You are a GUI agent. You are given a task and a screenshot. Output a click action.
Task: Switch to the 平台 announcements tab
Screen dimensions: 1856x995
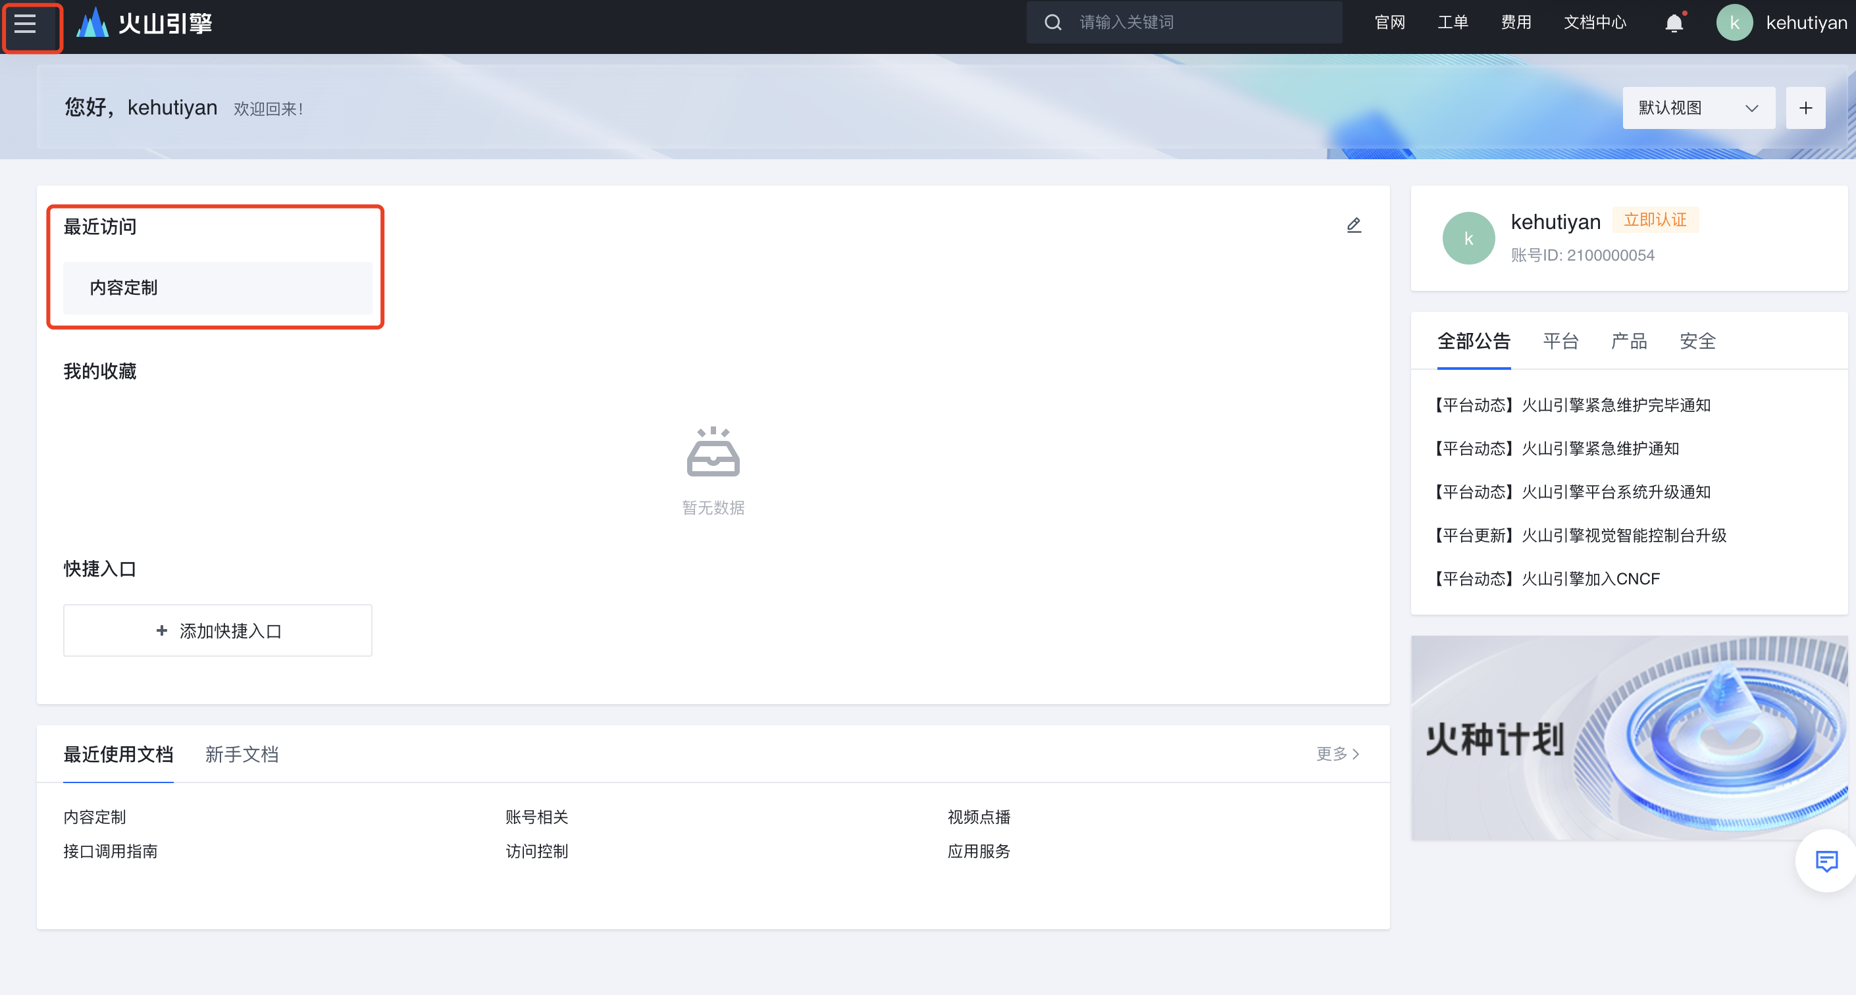(x=1560, y=342)
